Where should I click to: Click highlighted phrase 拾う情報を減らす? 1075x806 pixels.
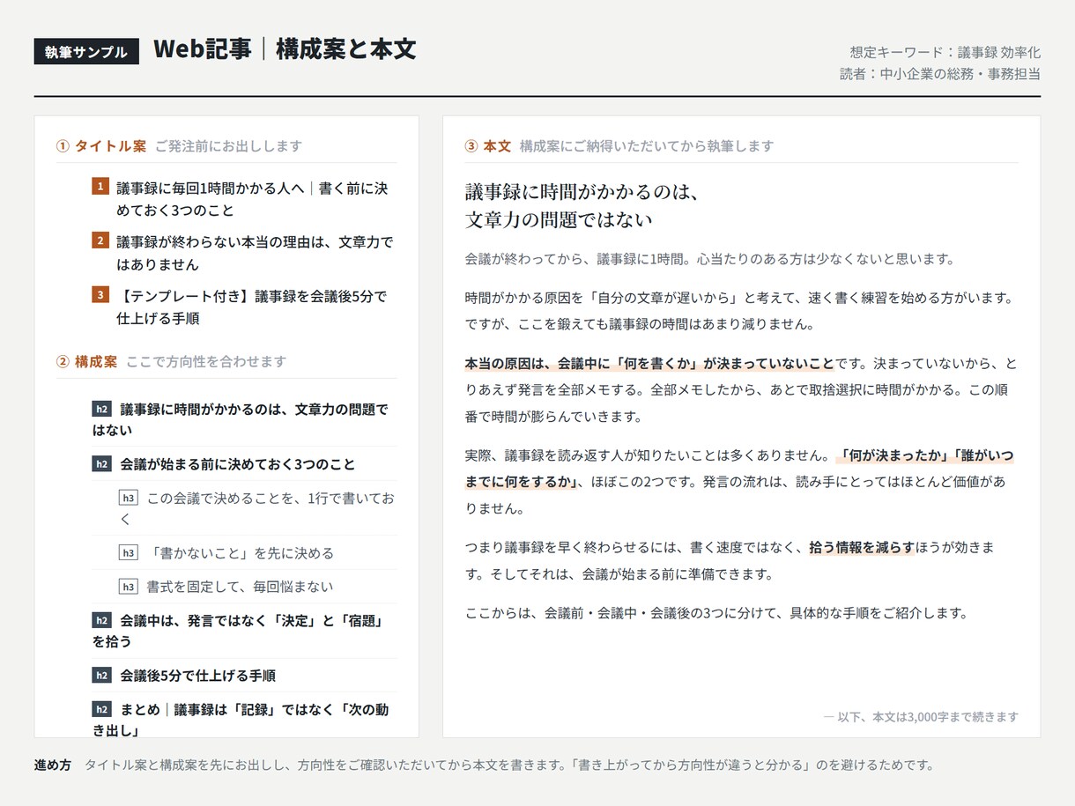[x=862, y=548]
